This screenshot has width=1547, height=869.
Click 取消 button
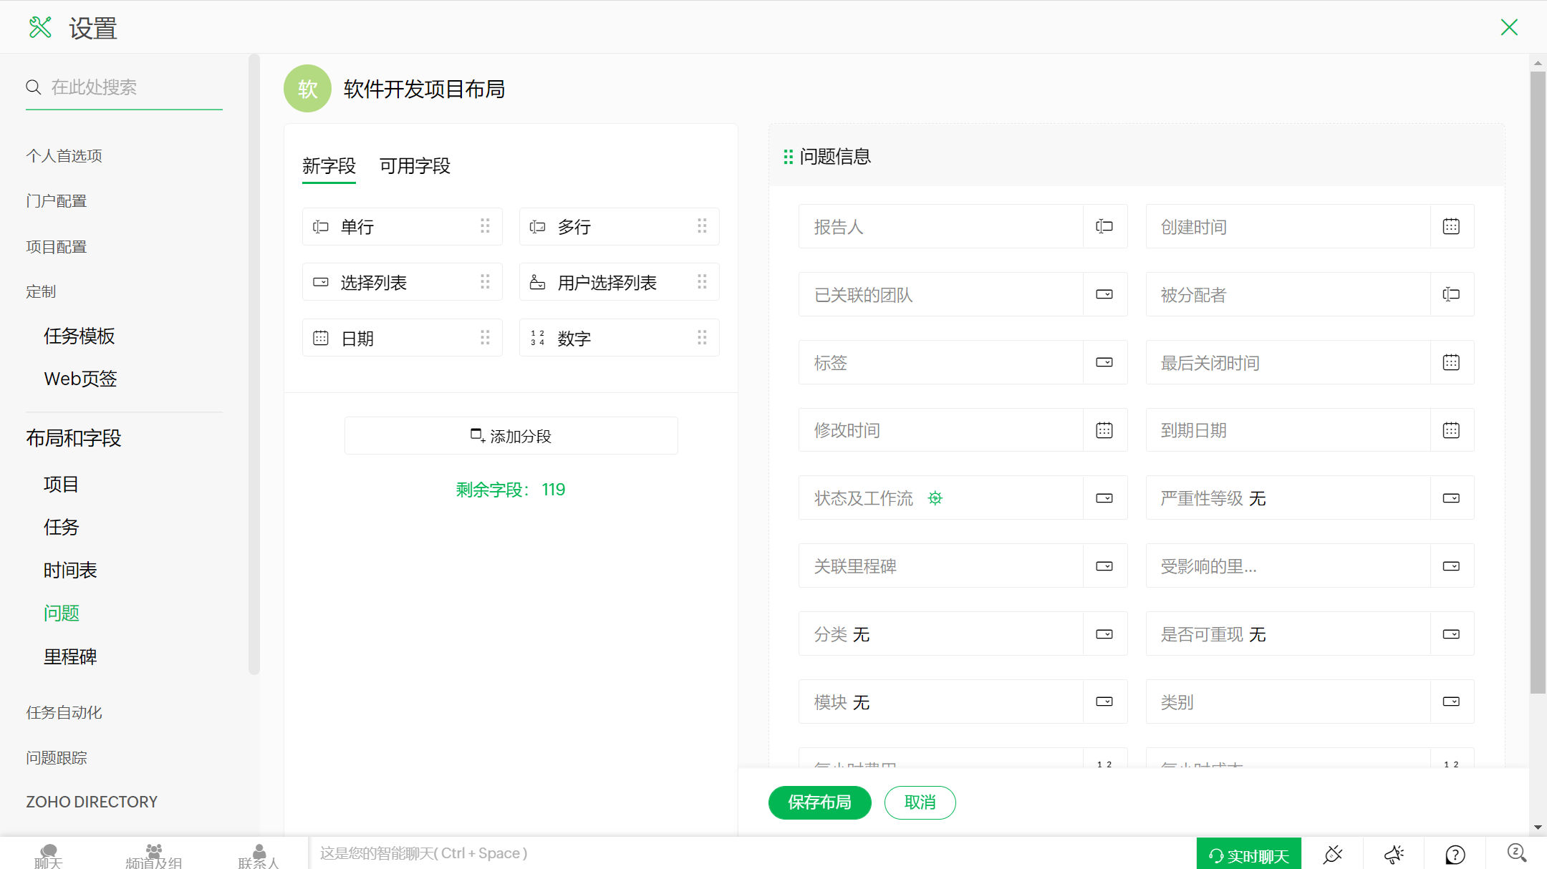920,802
